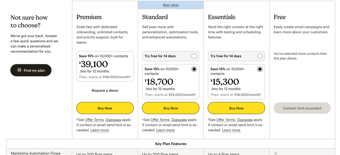
Task: Buy the Premium plan now
Action: 105,108
